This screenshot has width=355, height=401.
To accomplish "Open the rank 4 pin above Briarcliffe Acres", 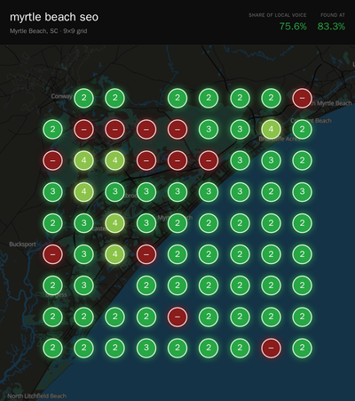I will point(271,129).
